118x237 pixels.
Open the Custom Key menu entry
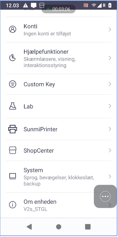click(59, 84)
